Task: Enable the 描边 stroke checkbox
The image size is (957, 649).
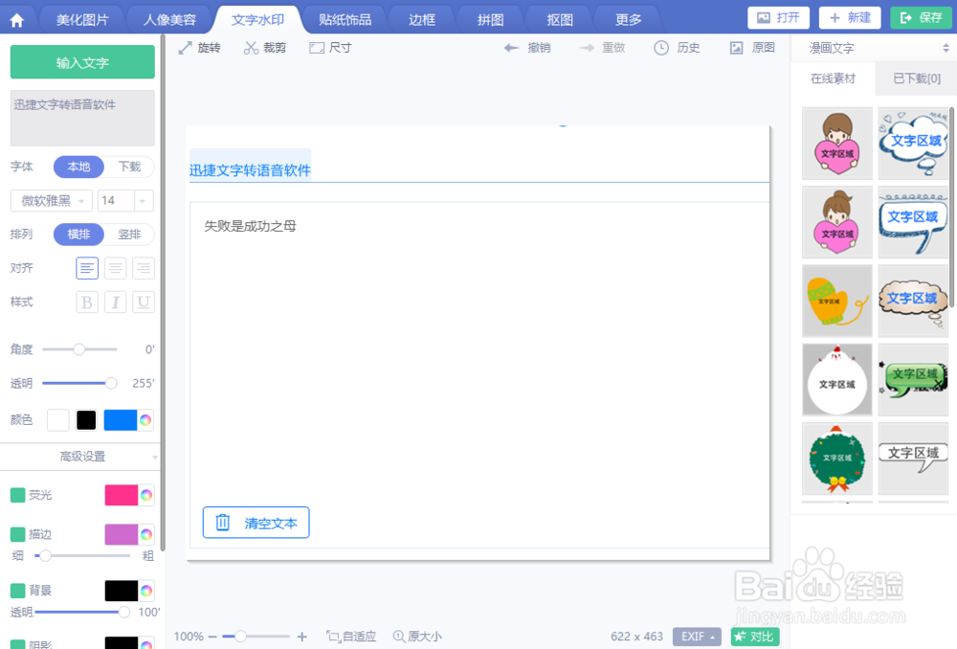Action: tap(17, 534)
